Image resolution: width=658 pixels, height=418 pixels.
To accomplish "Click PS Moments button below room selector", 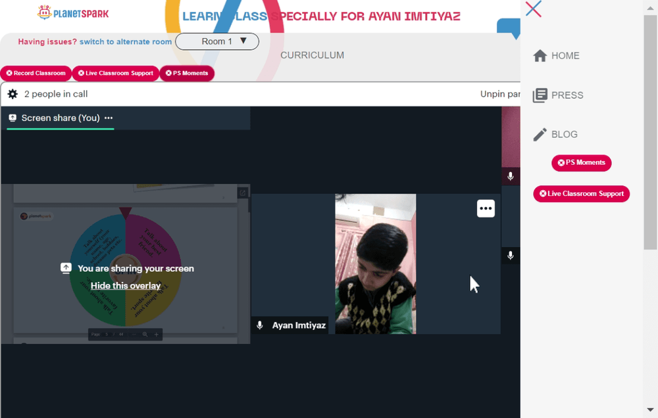I will pyautogui.click(x=187, y=74).
